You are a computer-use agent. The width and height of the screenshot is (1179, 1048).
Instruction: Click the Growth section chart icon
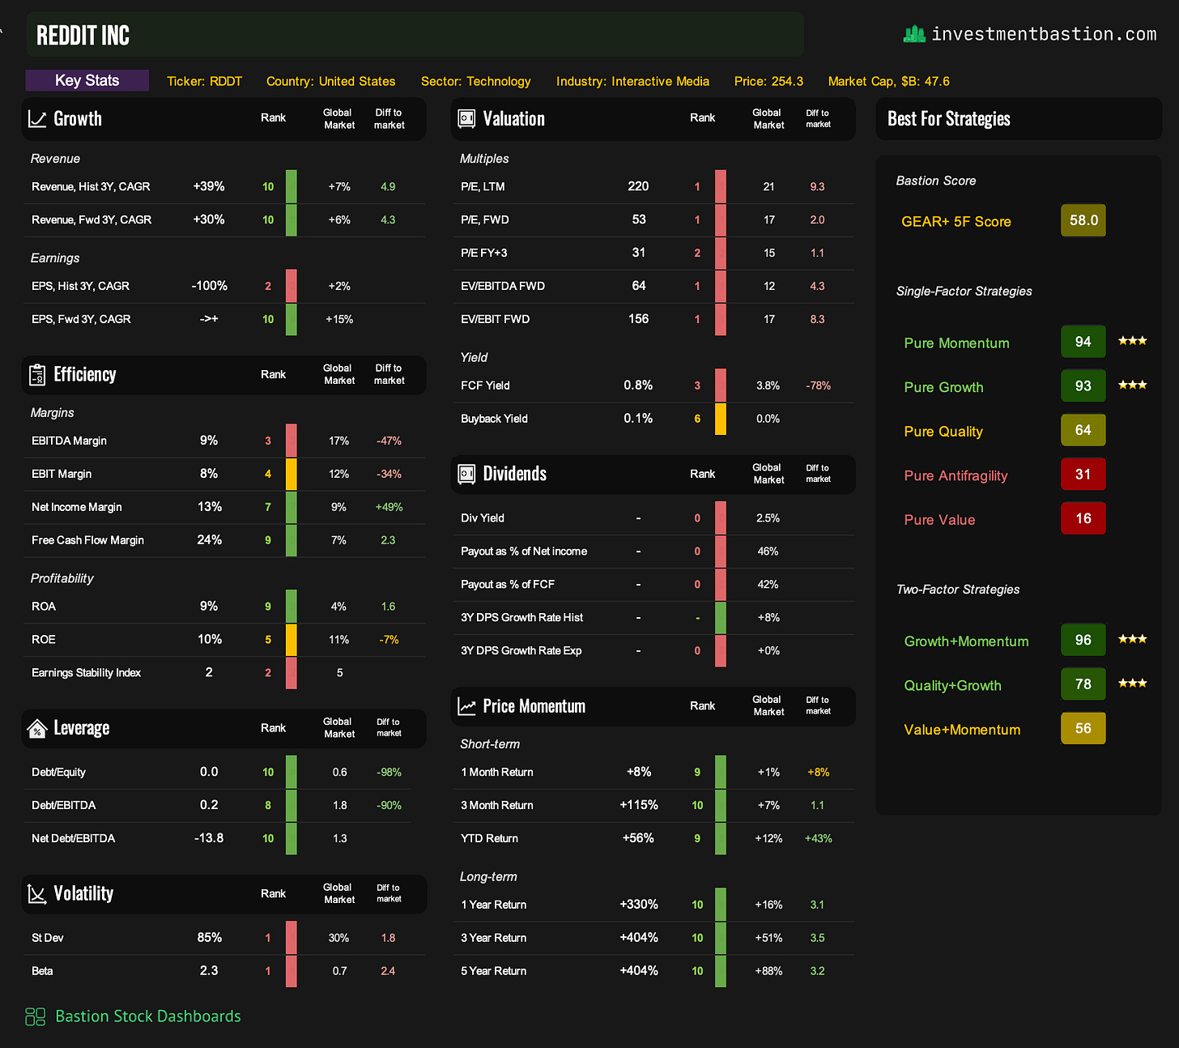coord(37,119)
